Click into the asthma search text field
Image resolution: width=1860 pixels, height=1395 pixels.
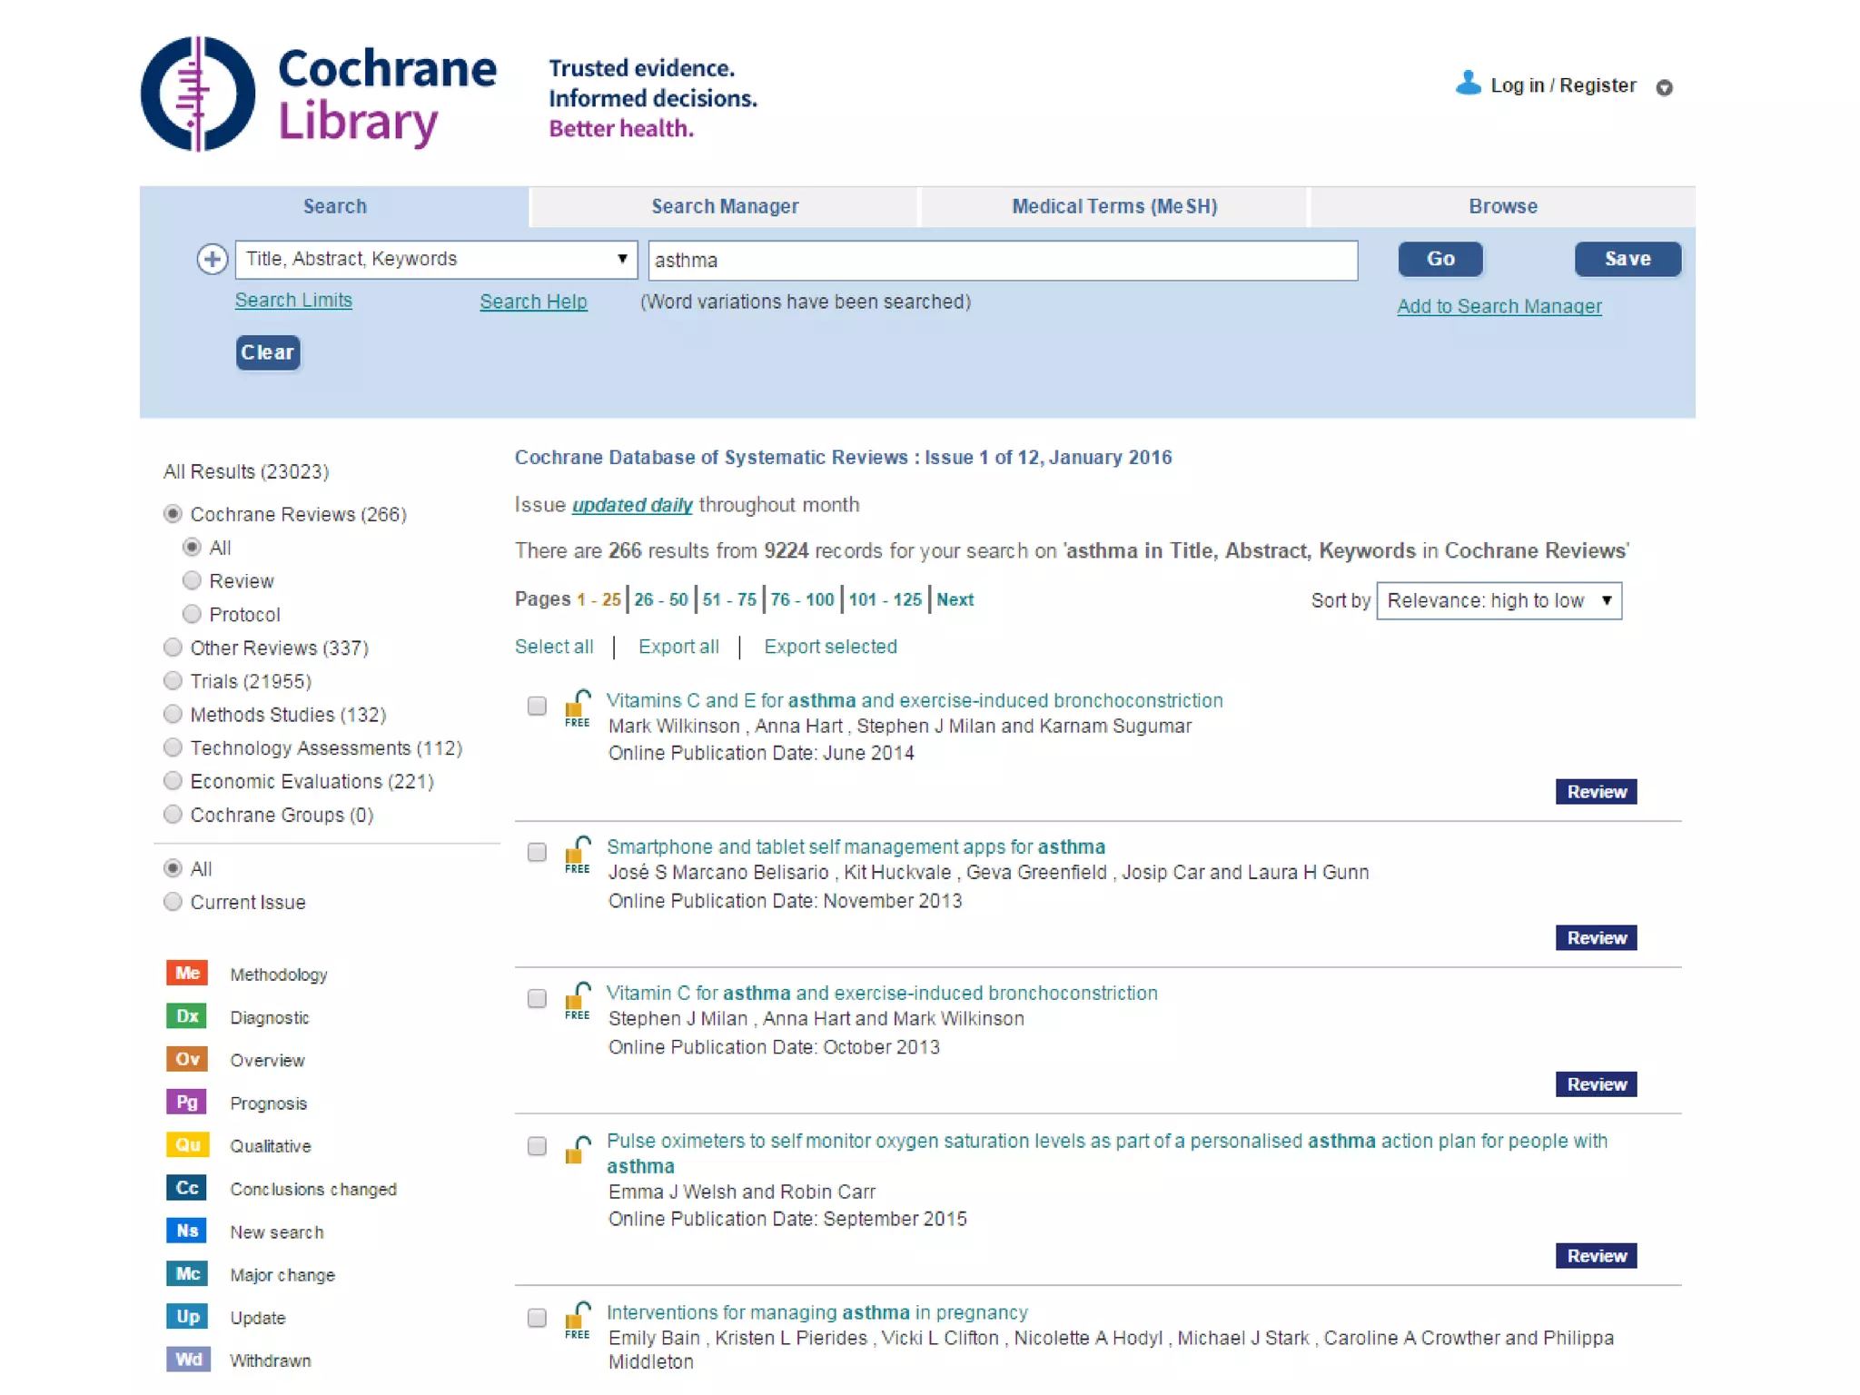pos(1003,261)
